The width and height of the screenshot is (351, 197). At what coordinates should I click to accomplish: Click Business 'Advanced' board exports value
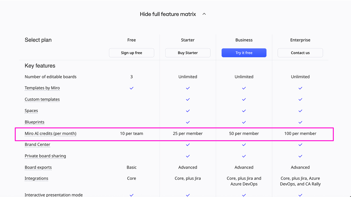[x=244, y=167]
